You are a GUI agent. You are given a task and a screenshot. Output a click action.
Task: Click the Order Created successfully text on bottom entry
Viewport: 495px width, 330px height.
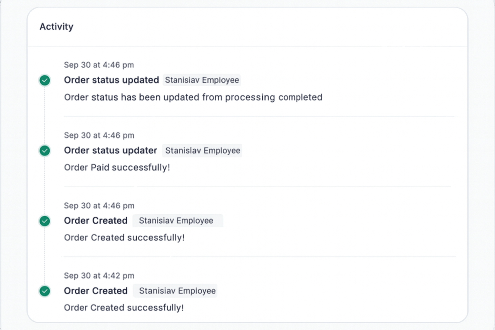pos(123,308)
